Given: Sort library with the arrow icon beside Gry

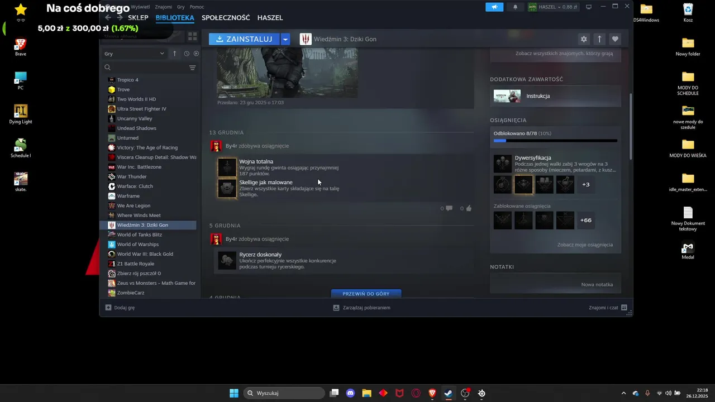Looking at the screenshot, I should coord(174,54).
